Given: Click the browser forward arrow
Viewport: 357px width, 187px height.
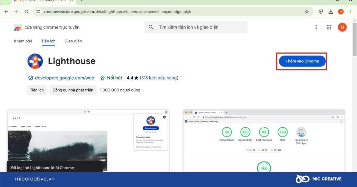Looking at the screenshot, I should (x=16, y=12).
